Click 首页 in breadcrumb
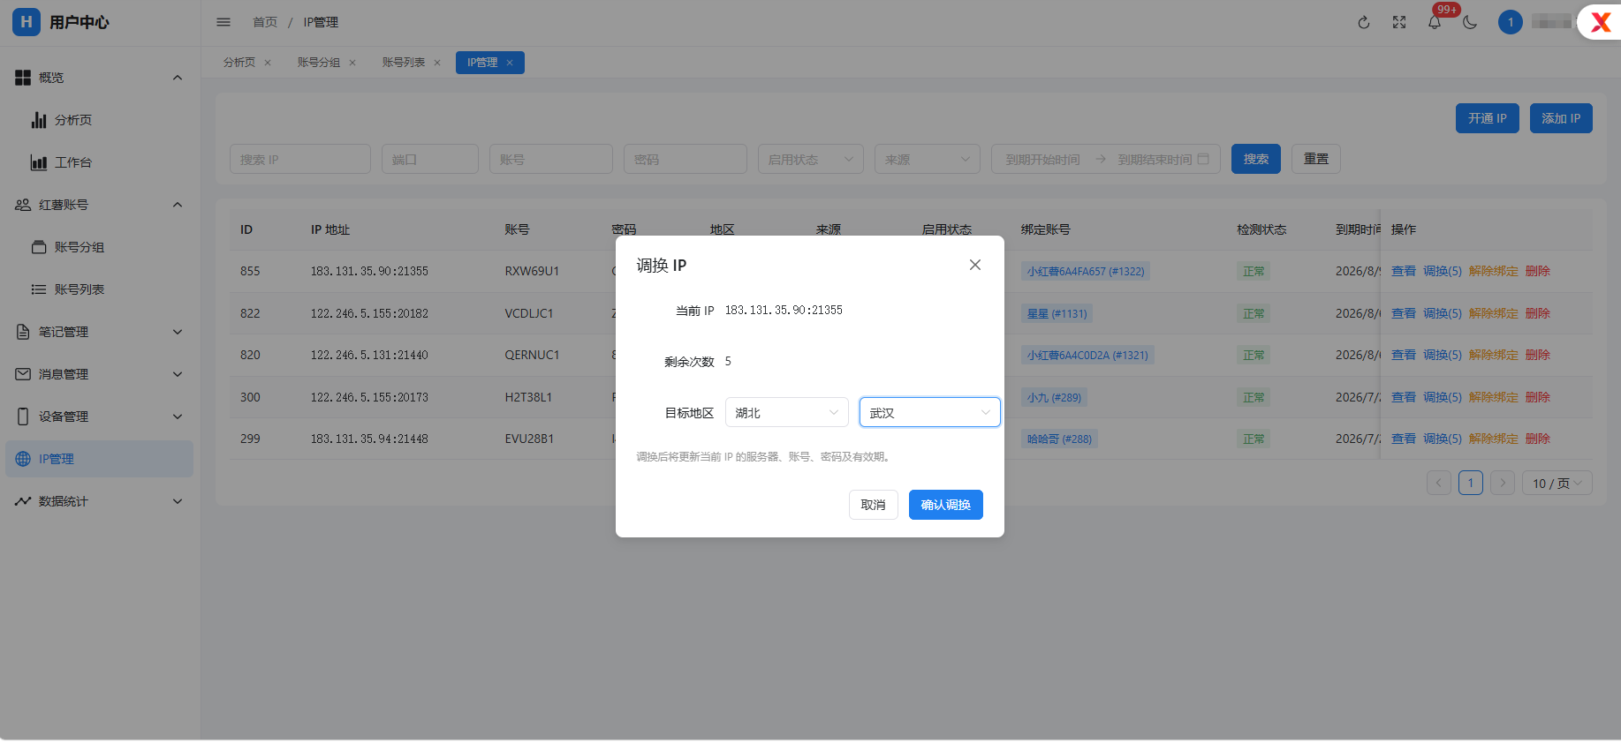This screenshot has width=1621, height=743. coord(265,22)
